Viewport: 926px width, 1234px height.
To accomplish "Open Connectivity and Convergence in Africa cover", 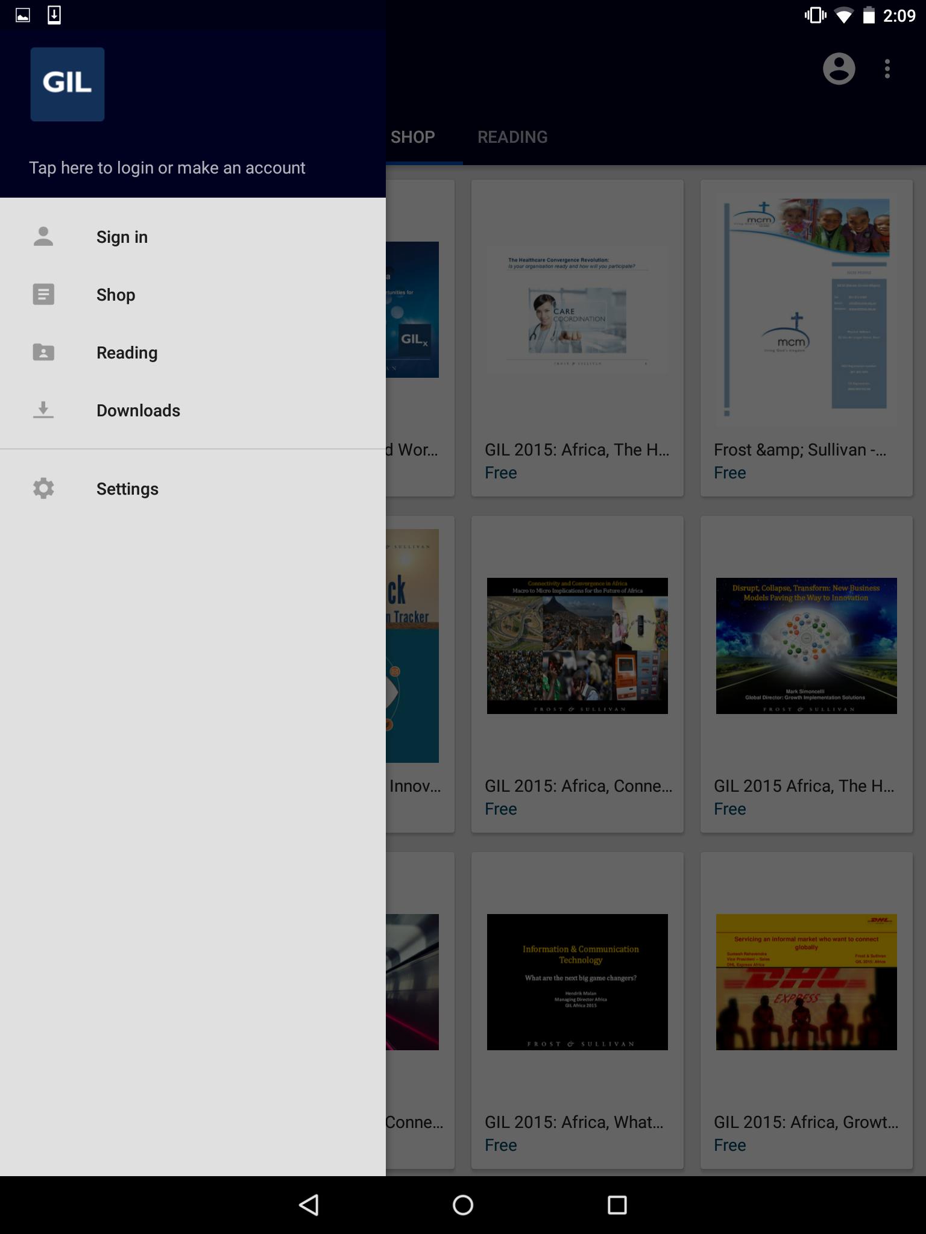I will (x=578, y=646).
